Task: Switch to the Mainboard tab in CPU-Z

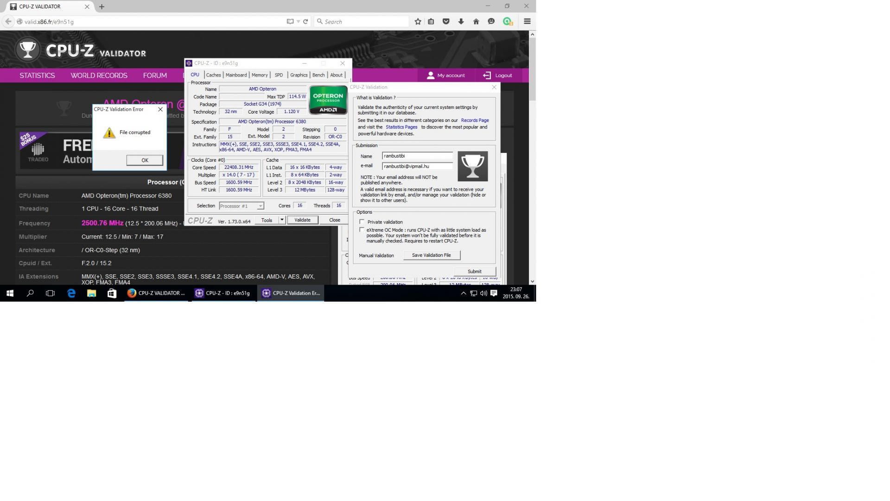Action: click(236, 75)
